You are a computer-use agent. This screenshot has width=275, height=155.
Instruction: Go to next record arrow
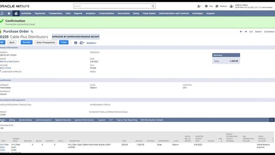point(246,31)
